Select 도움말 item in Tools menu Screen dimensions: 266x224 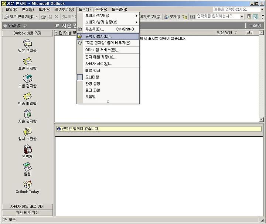(108, 97)
